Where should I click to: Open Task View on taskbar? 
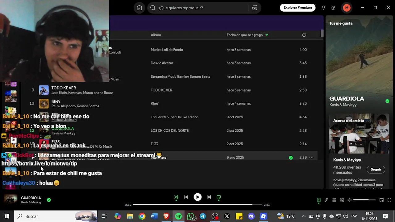(x=104, y=216)
